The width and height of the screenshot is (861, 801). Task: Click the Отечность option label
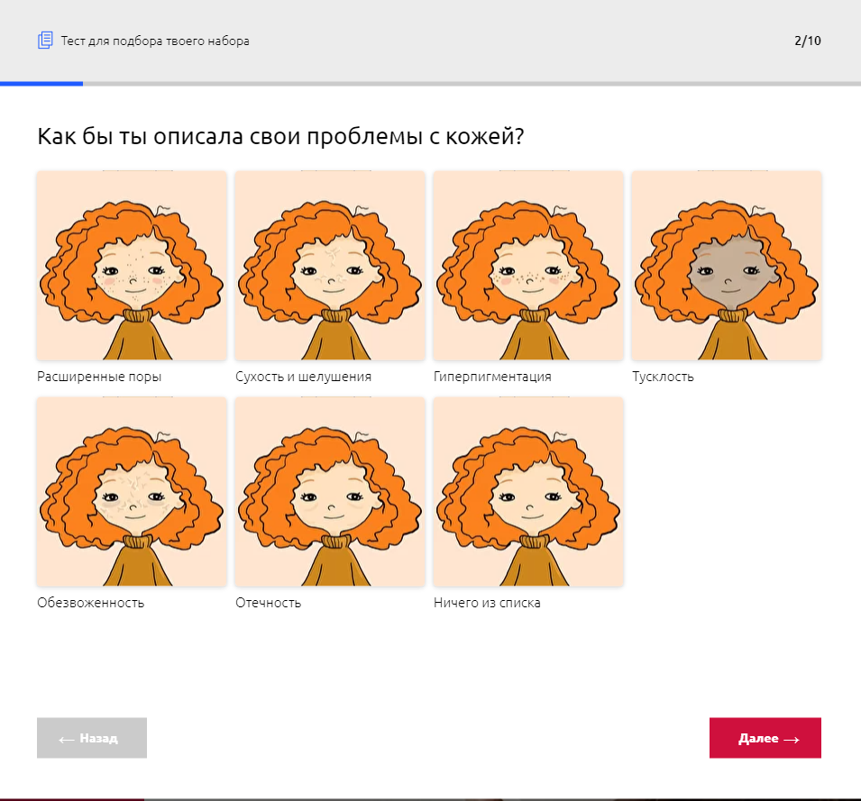pyautogui.click(x=268, y=603)
